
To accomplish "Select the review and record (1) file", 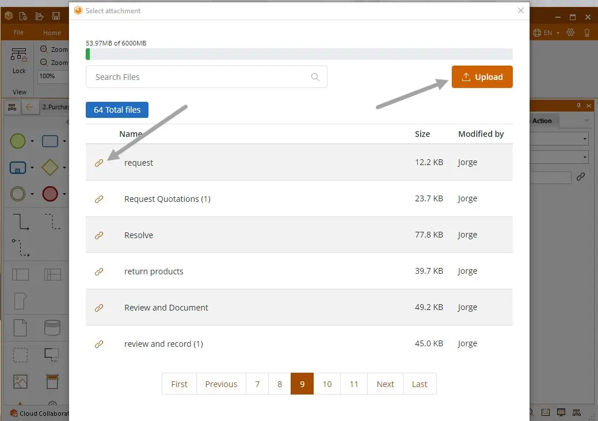I will click(x=163, y=344).
